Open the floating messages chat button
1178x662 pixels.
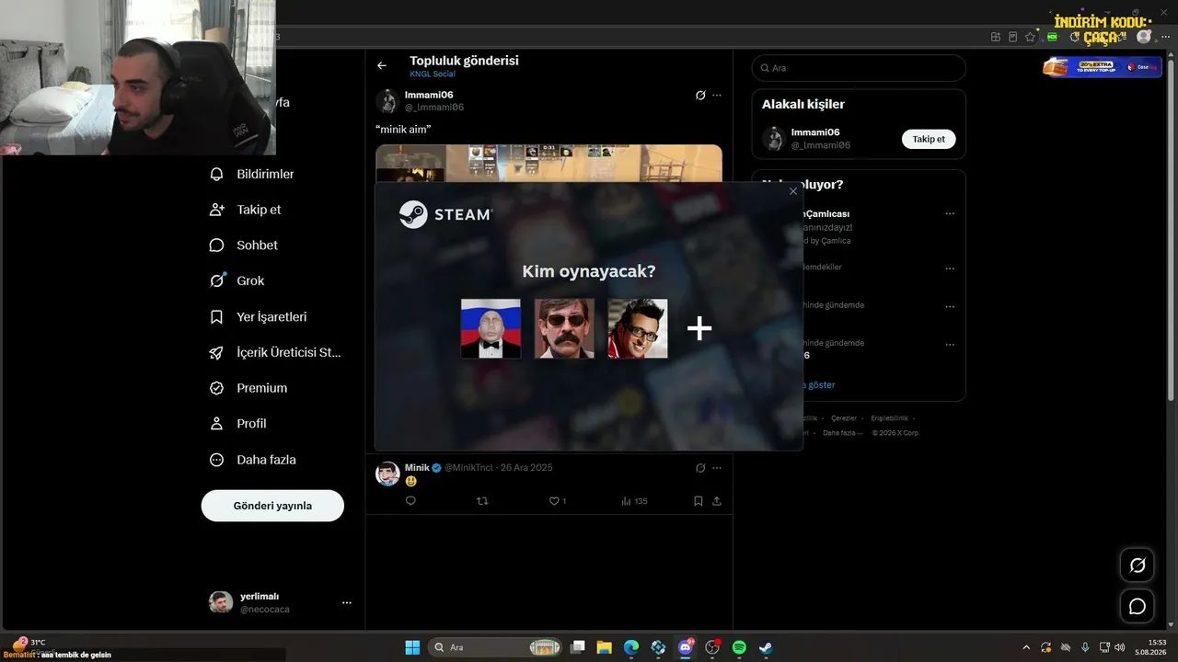[x=1138, y=607]
